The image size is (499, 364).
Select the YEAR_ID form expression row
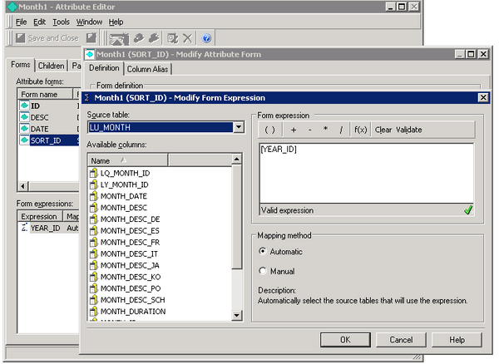click(x=48, y=228)
